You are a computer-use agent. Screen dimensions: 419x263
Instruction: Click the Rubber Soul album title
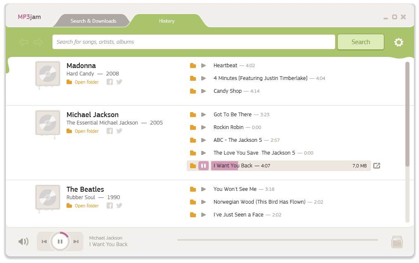pyautogui.click(x=81, y=197)
